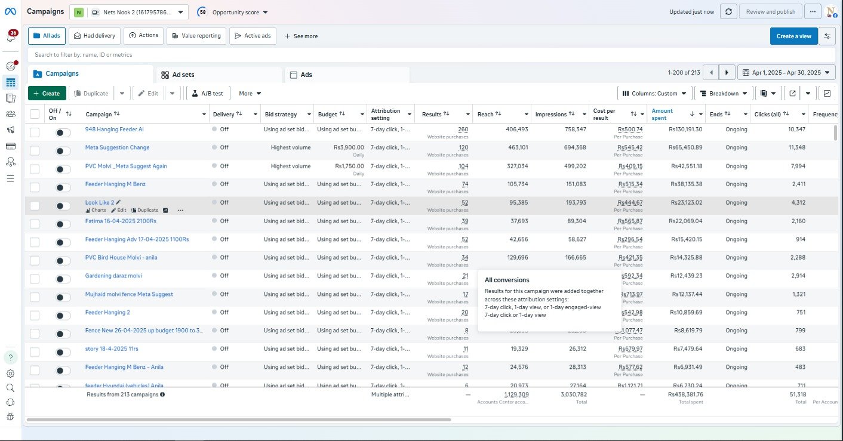
Task: Toggle on the 948 Hanging Feeder Ai campaign
Action: point(63,132)
